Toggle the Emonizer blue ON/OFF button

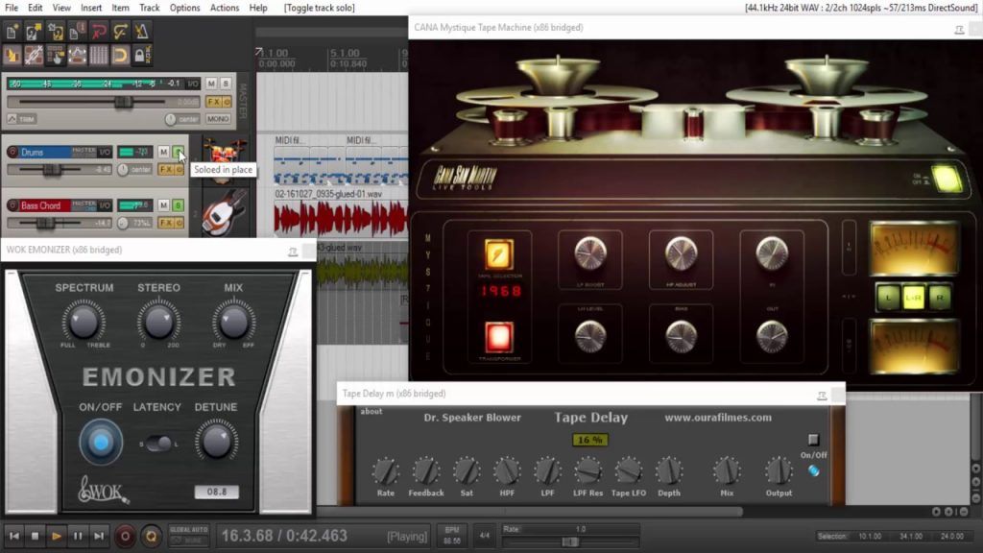pyautogui.click(x=100, y=442)
